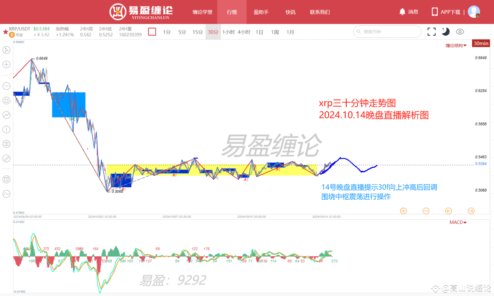
Task: Toggle dark mode with the moon icon
Action: [x=446, y=32]
